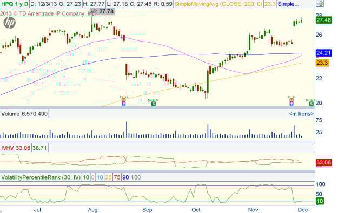The height and width of the screenshot is (213, 338).
Task: Click the Oct label on time axis
Action: (x=196, y=210)
